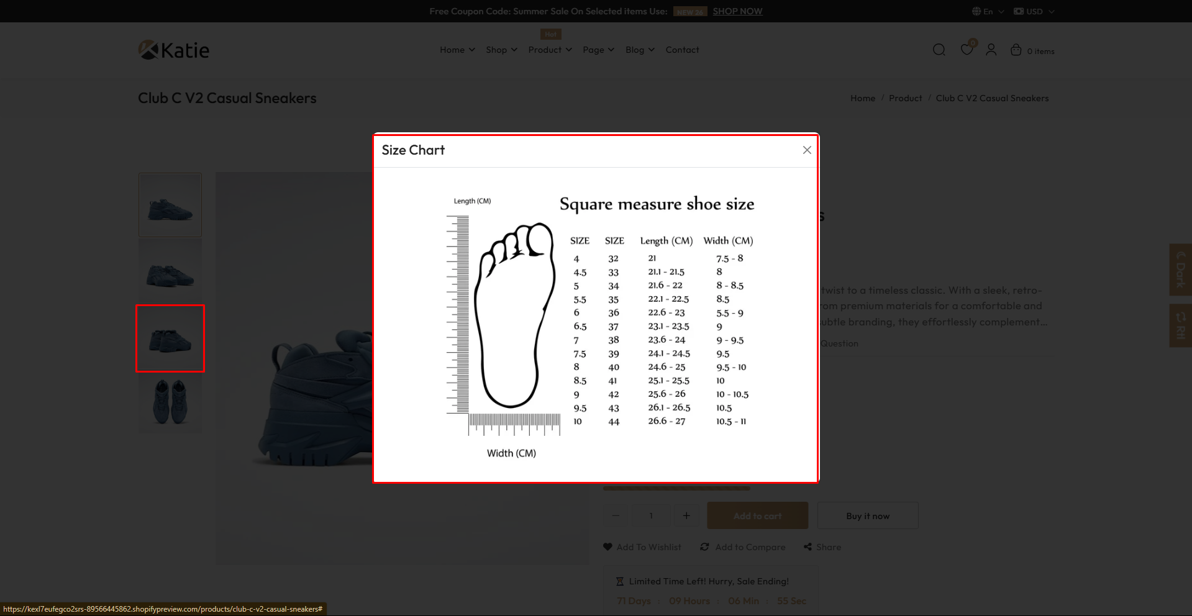Open the search icon in the header
1192x616 pixels.
939,50
